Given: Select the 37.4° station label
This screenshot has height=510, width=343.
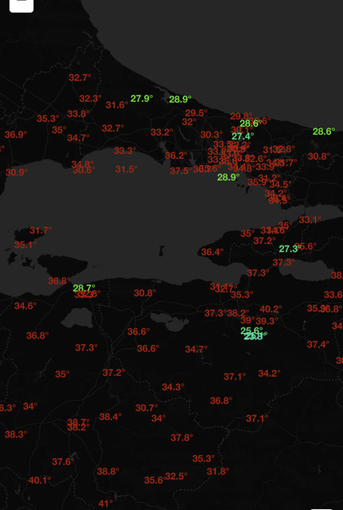Looking at the screenshot, I should click(318, 344).
